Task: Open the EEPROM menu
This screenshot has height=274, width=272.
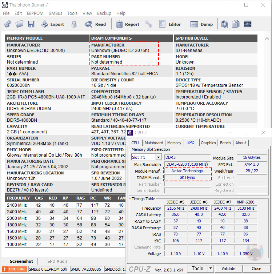Action: pyautogui.click(x=35, y=13)
